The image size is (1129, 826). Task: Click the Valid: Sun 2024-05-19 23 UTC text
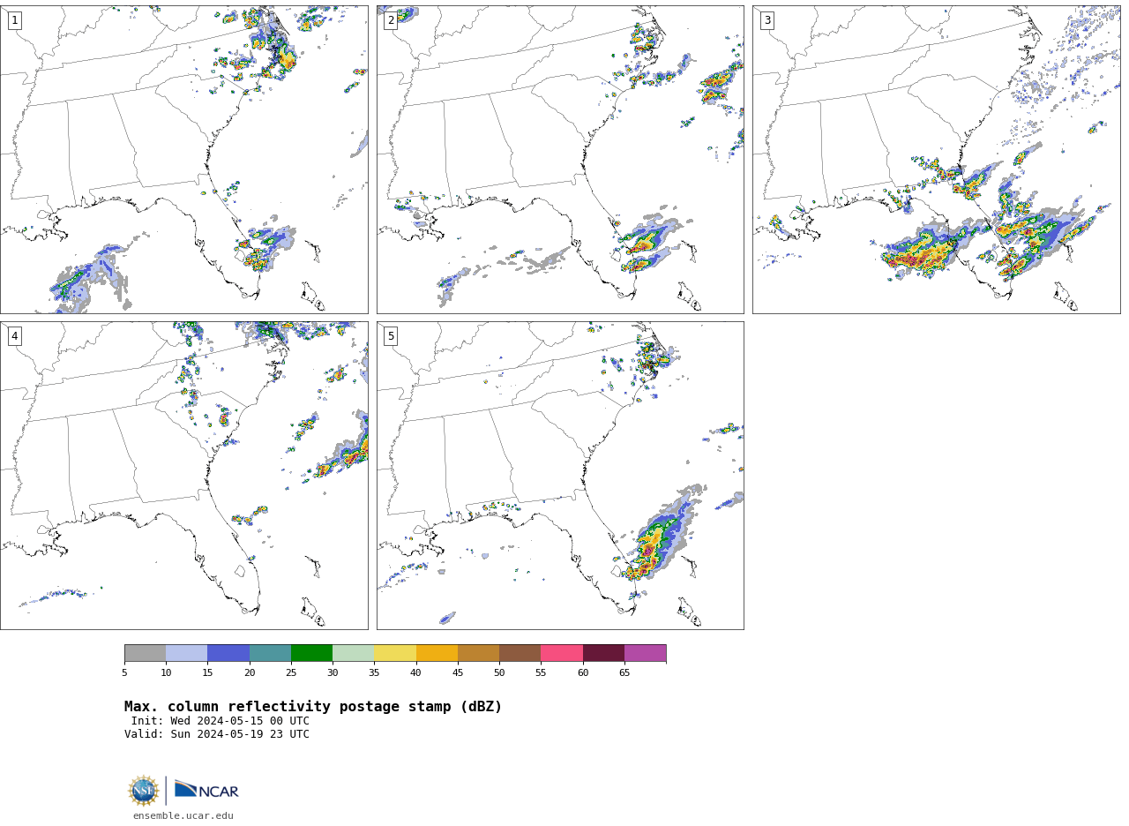click(217, 734)
